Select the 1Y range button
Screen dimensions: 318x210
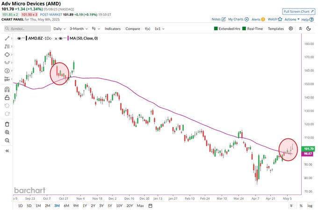tap(85, 206)
